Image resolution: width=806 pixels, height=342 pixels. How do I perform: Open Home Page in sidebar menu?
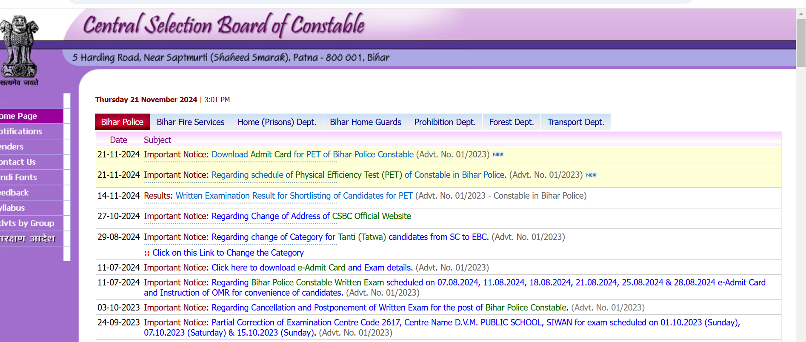pyautogui.click(x=31, y=116)
